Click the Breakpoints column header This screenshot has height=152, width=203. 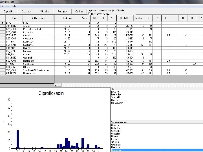[67, 18]
